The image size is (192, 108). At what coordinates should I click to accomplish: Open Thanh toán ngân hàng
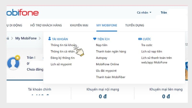111,51
